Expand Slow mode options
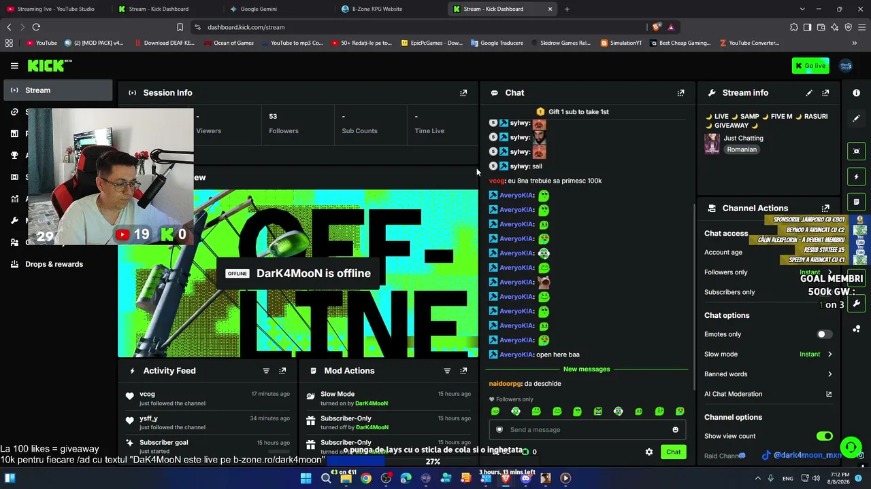 pyautogui.click(x=829, y=355)
